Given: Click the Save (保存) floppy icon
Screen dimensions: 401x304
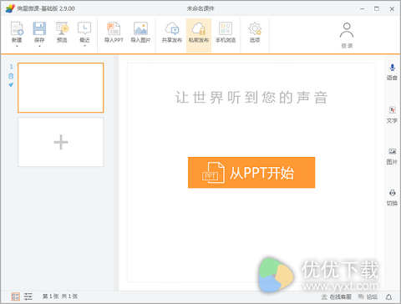Looking at the screenshot, I should 39,28.
